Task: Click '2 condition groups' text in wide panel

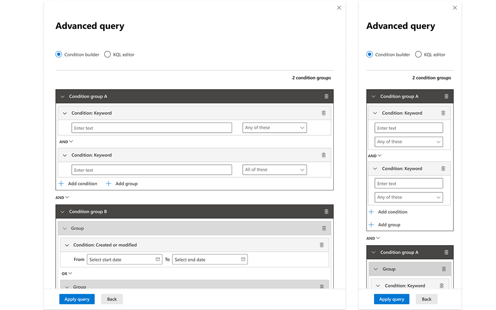Action: [311, 78]
